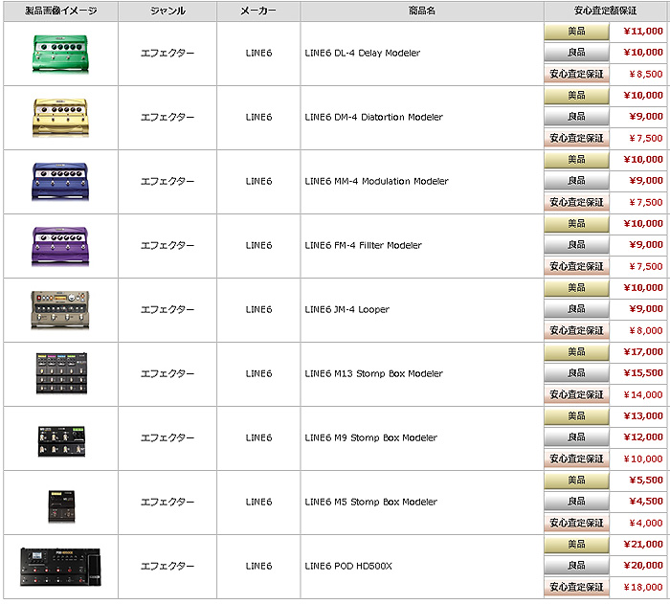Screen dimensions: 670x604
Task: Click the ¥21,000 price for POD HD500X
Action: [642, 545]
